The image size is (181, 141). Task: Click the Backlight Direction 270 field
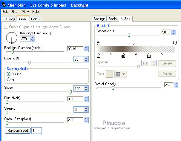point(25,39)
